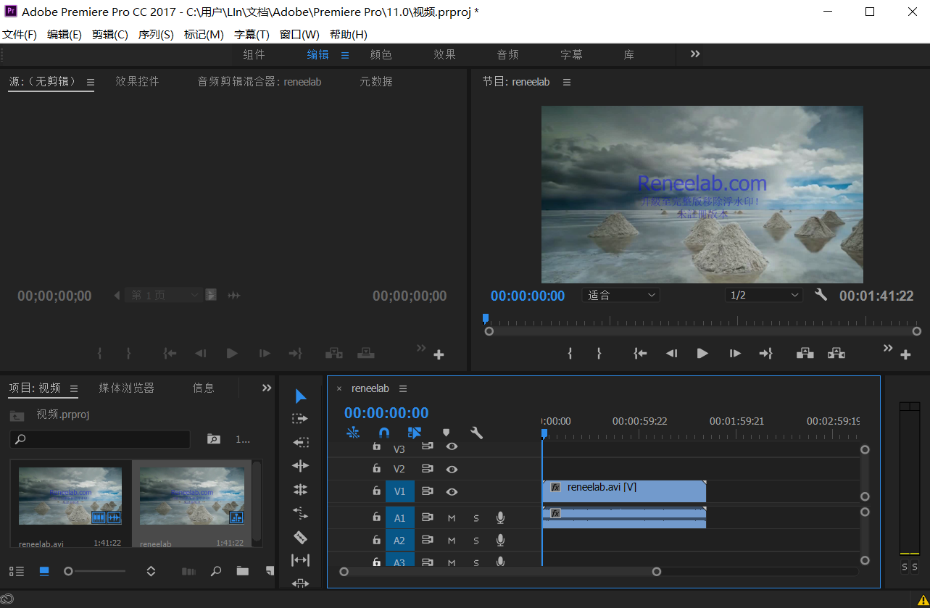Hide the V1 track output eye
The width and height of the screenshot is (930, 608).
click(452, 491)
